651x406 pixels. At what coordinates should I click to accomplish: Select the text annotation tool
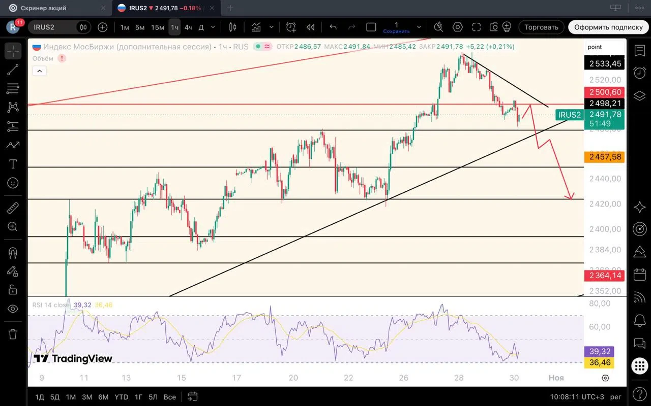click(13, 164)
